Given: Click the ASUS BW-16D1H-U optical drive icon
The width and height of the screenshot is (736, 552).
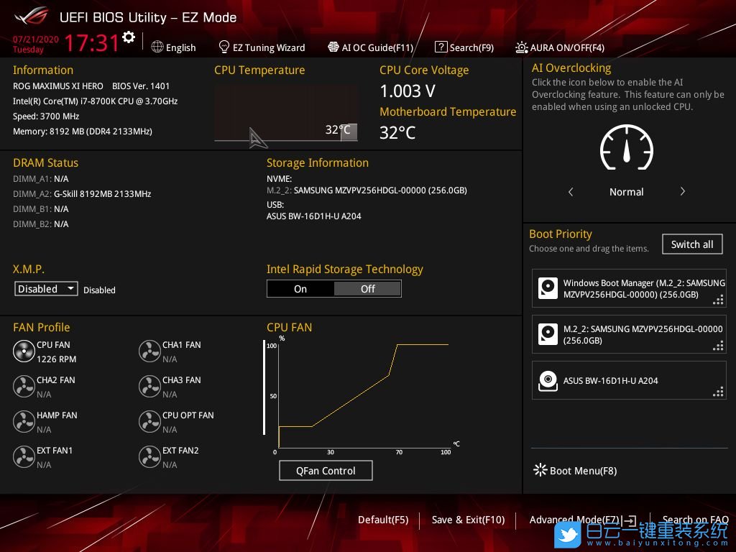Looking at the screenshot, I should tap(548, 380).
